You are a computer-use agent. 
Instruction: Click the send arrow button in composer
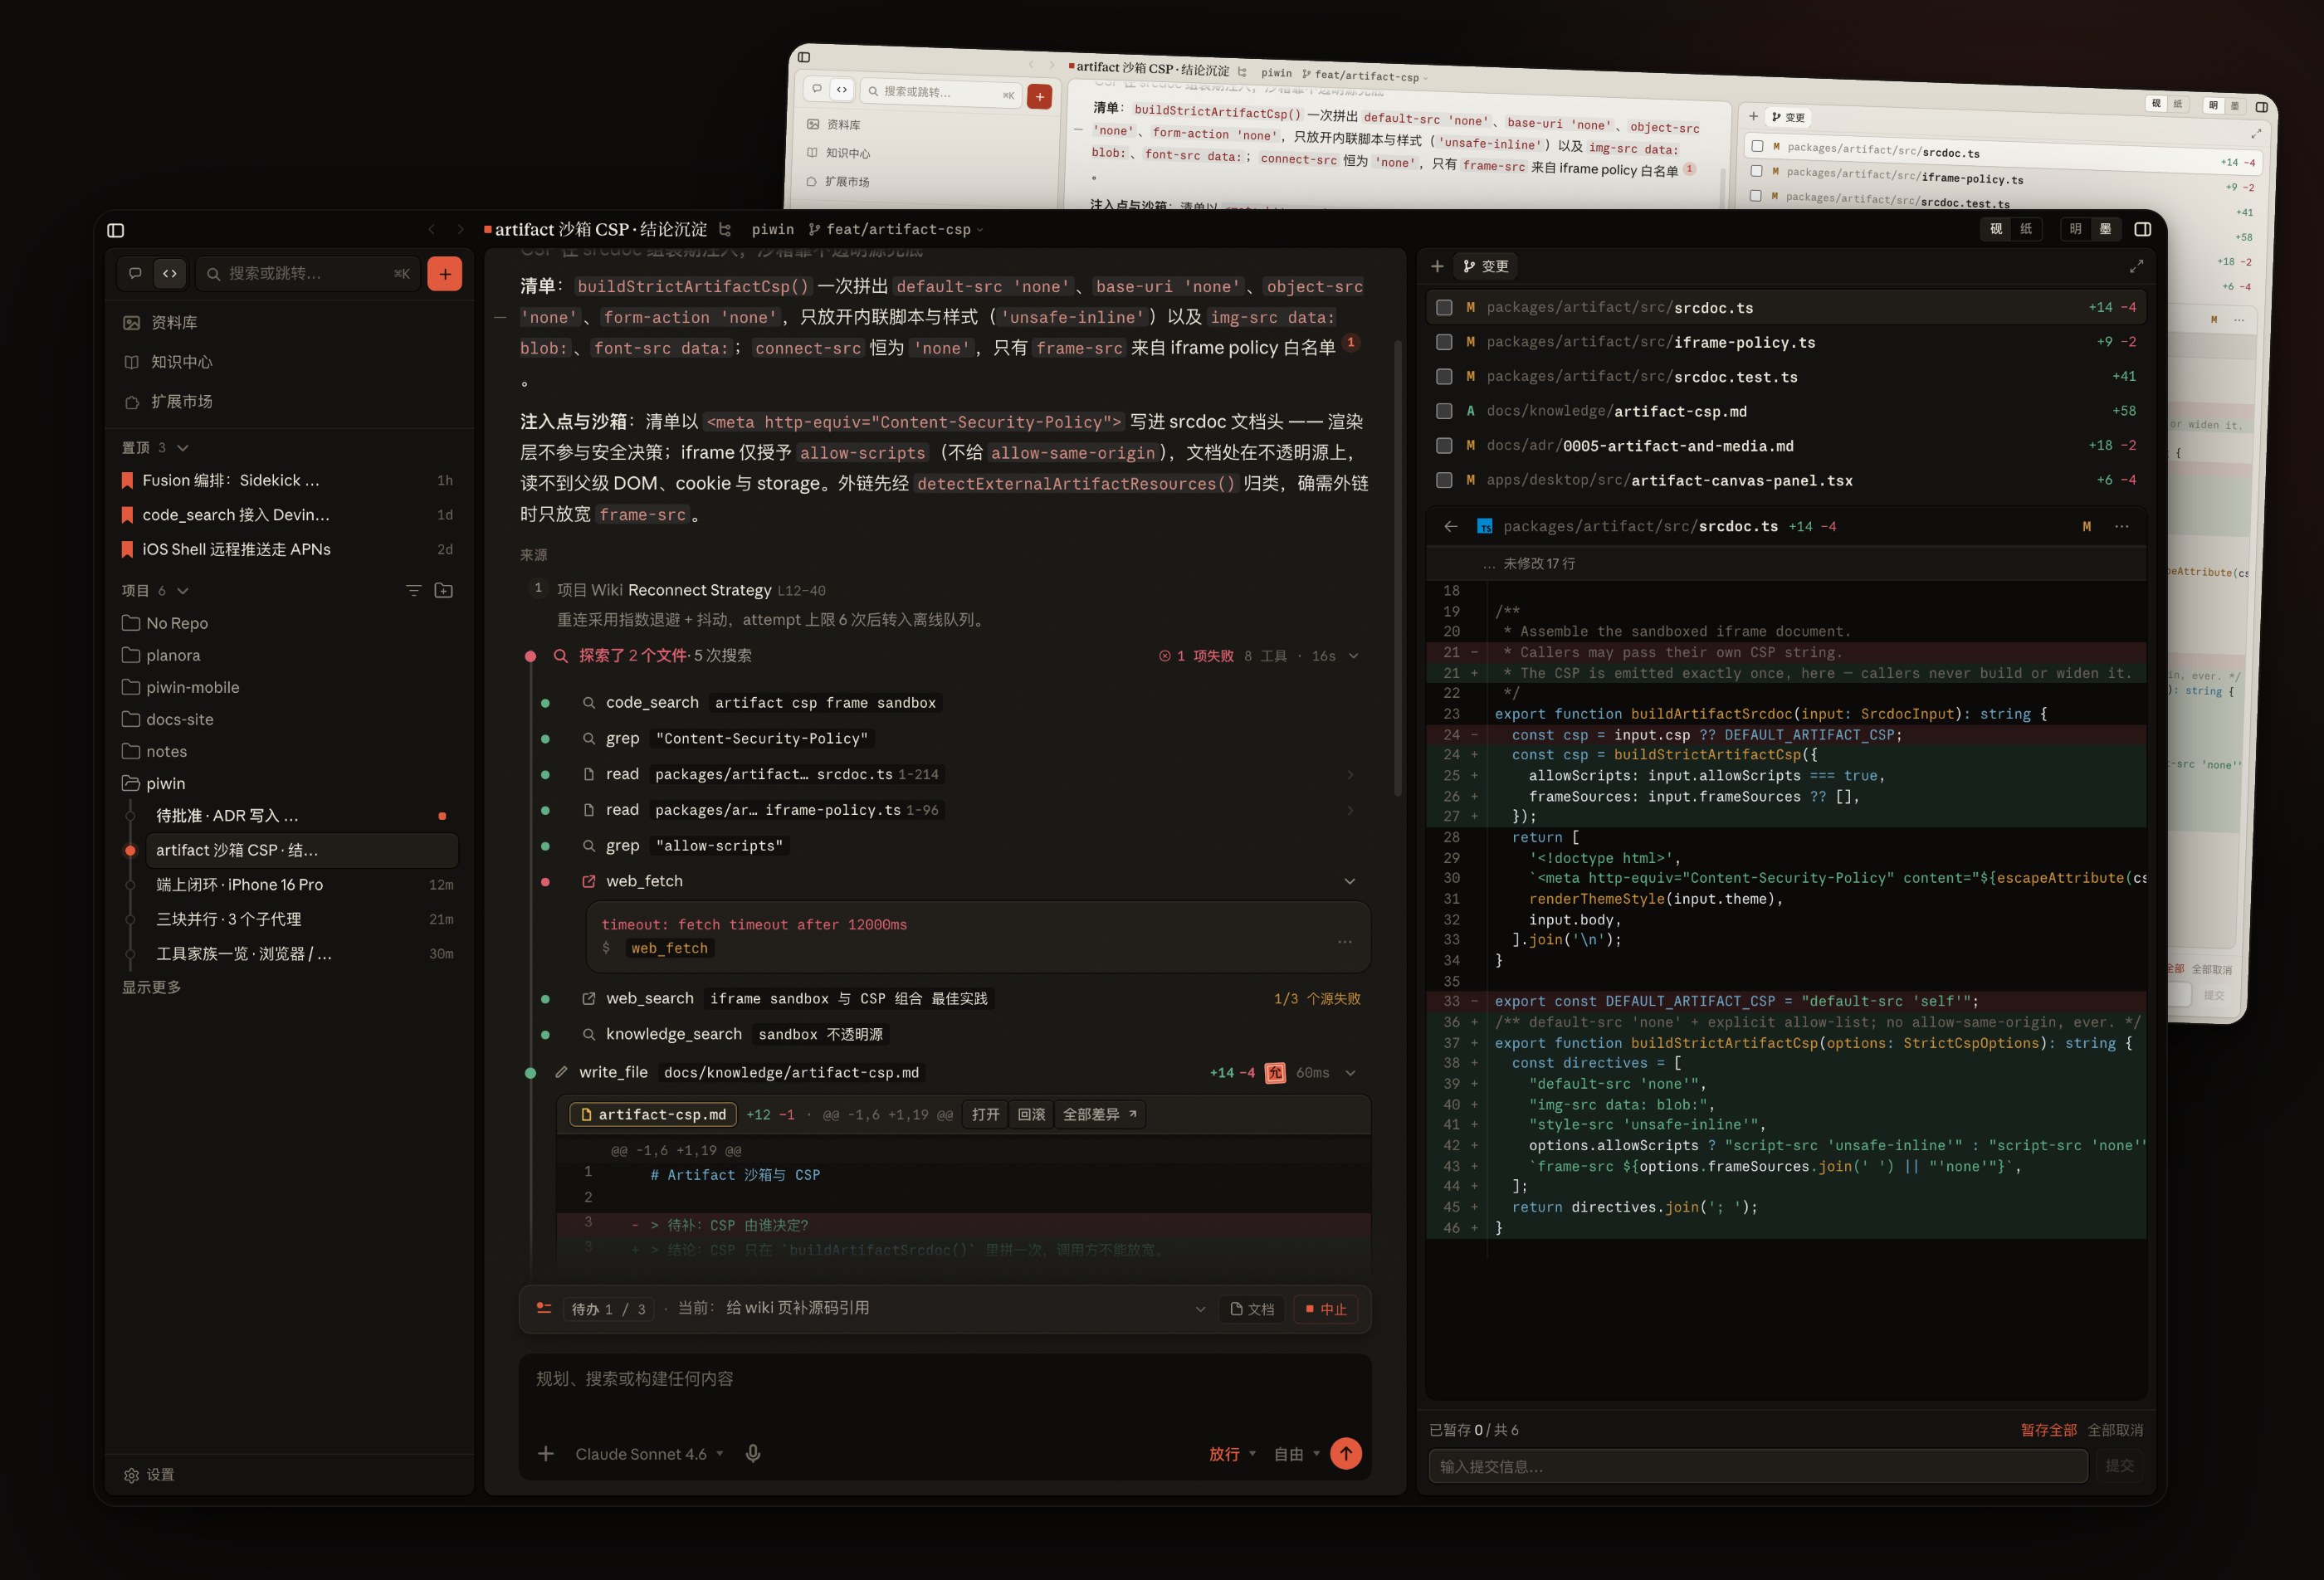tap(1346, 1453)
